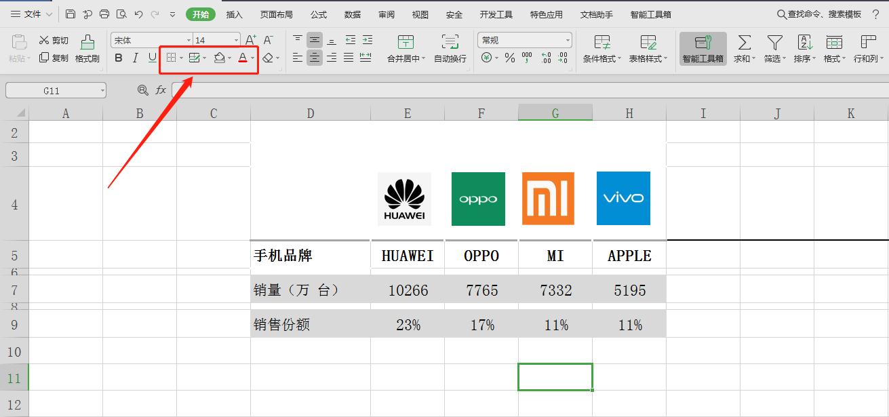Image resolution: width=889 pixels, height=417 pixels.
Task: Click the increase decimal places icon
Action: (x=546, y=58)
